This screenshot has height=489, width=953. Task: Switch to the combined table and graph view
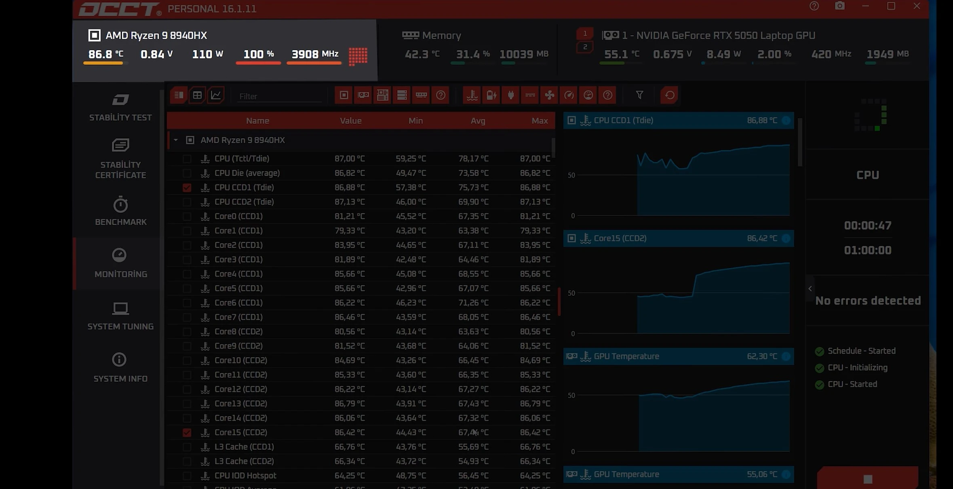click(x=178, y=95)
